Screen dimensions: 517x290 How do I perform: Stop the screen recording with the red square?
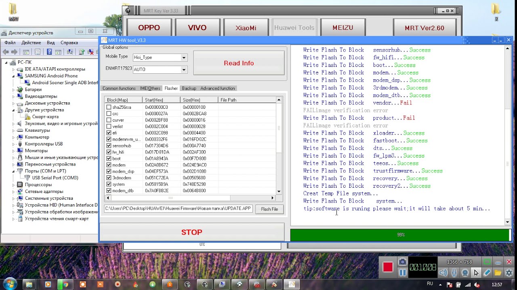coord(388,267)
